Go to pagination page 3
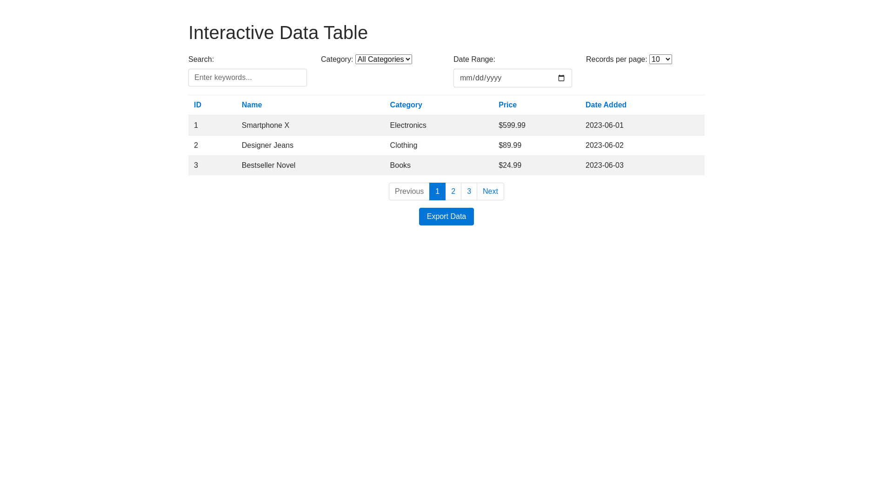Viewport: 893px width, 502px height. [469, 192]
